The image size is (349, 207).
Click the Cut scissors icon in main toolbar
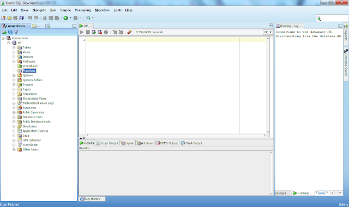tap(45, 18)
